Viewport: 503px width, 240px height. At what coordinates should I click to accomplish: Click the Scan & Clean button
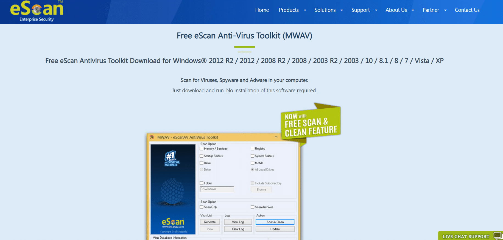(x=275, y=222)
